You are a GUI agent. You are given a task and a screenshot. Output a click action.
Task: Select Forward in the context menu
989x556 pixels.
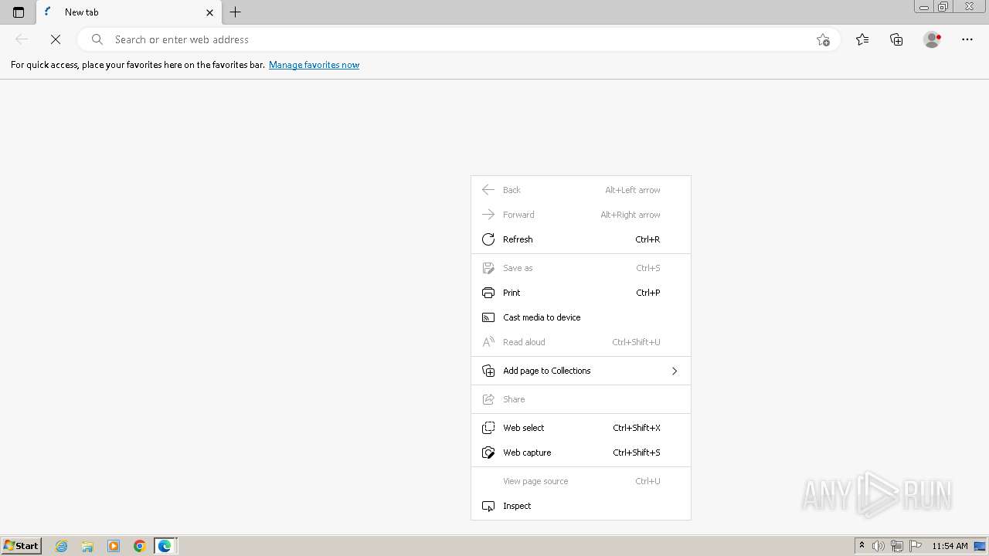coord(581,215)
